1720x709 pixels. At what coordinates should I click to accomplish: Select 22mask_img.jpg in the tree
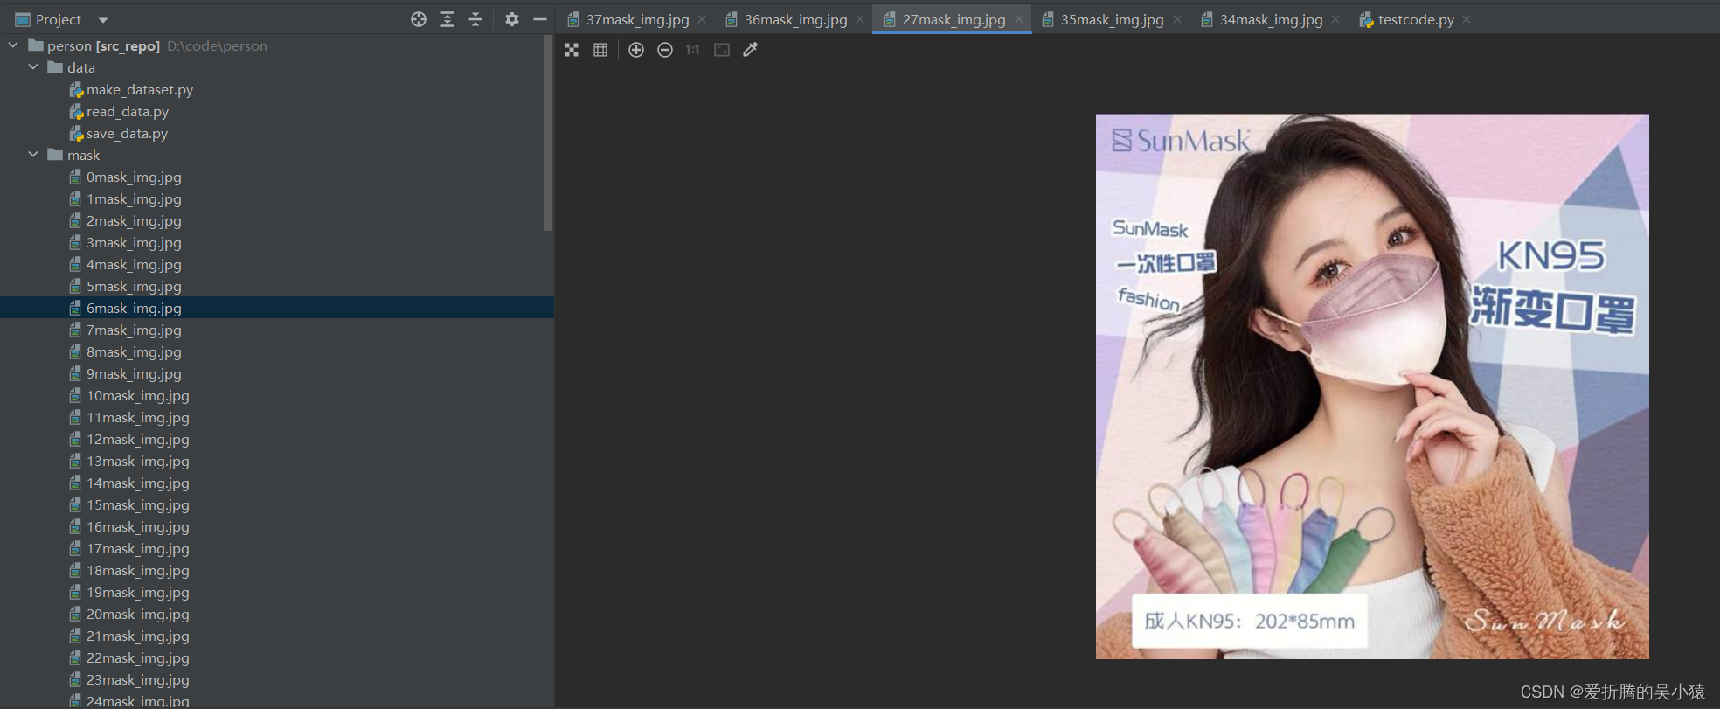pyautogui.click(x=138, y=657)
